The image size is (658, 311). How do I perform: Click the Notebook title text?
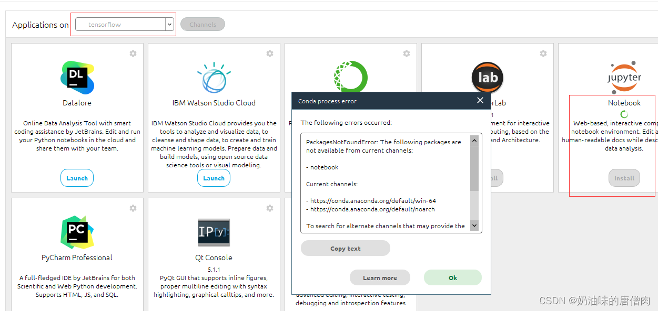[624, 103]
